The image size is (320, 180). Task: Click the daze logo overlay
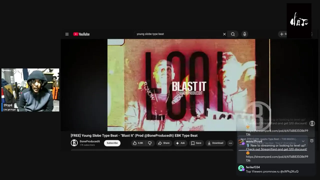click(299, 20)
